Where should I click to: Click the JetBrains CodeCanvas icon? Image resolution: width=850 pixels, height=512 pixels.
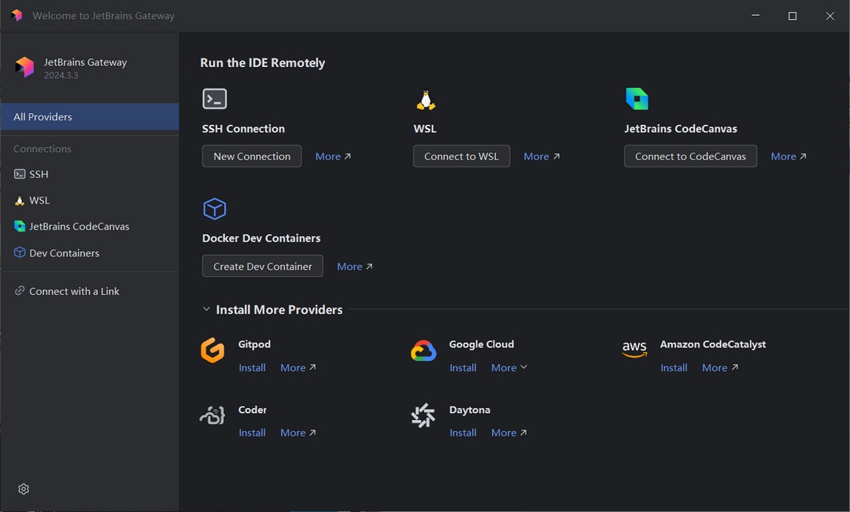point(637,98)
